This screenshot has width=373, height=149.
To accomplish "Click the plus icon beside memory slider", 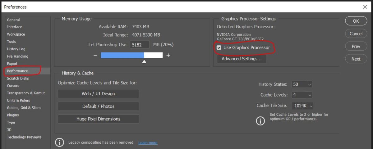I will coord(168,55).
